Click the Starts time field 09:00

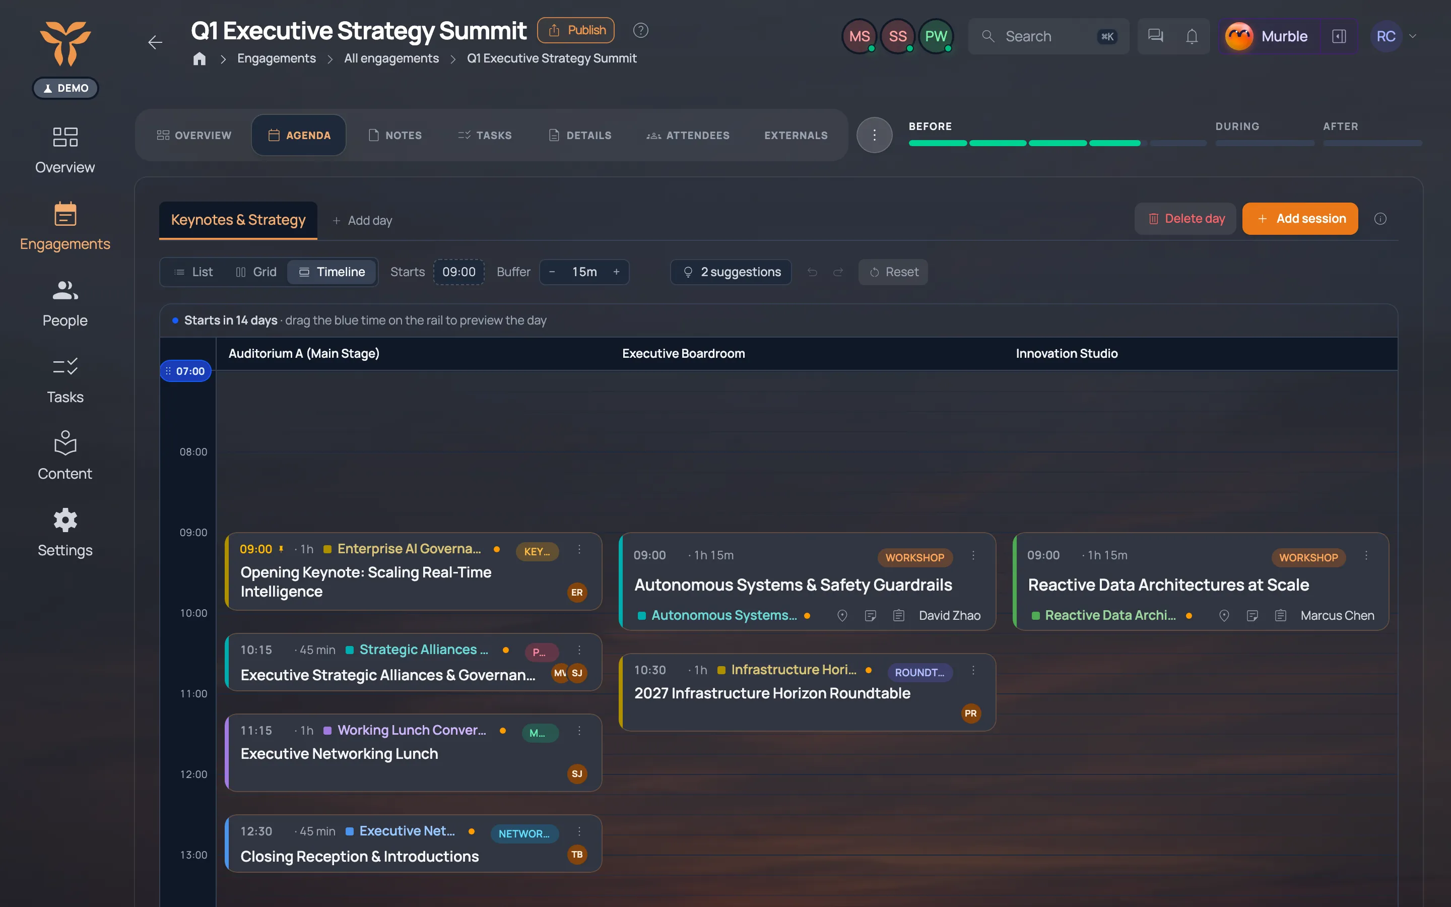[x=458, y=272]
